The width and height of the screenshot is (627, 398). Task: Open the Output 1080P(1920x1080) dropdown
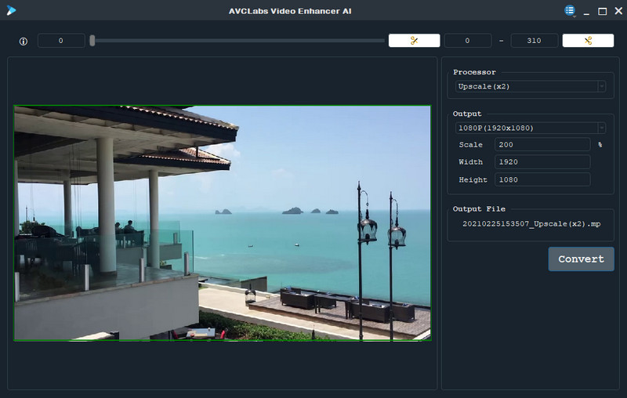pos(531,128)
